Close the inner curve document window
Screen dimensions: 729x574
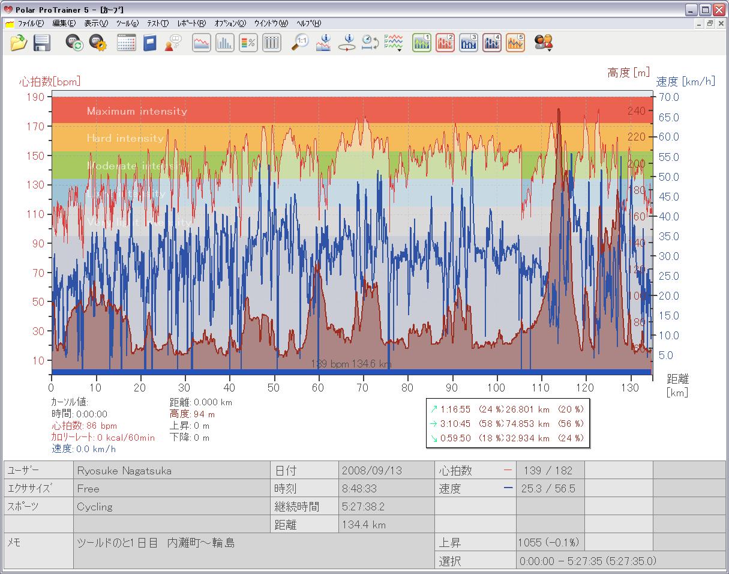[x=721, y=23]
